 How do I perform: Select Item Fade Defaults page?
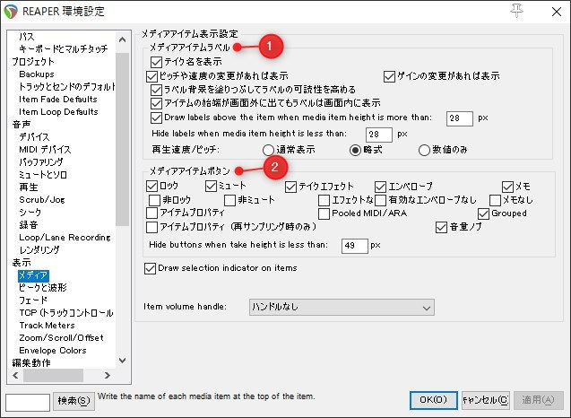58,100
